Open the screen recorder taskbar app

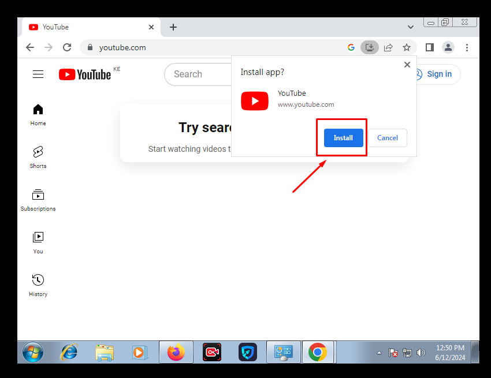click(x=212, y=353)
